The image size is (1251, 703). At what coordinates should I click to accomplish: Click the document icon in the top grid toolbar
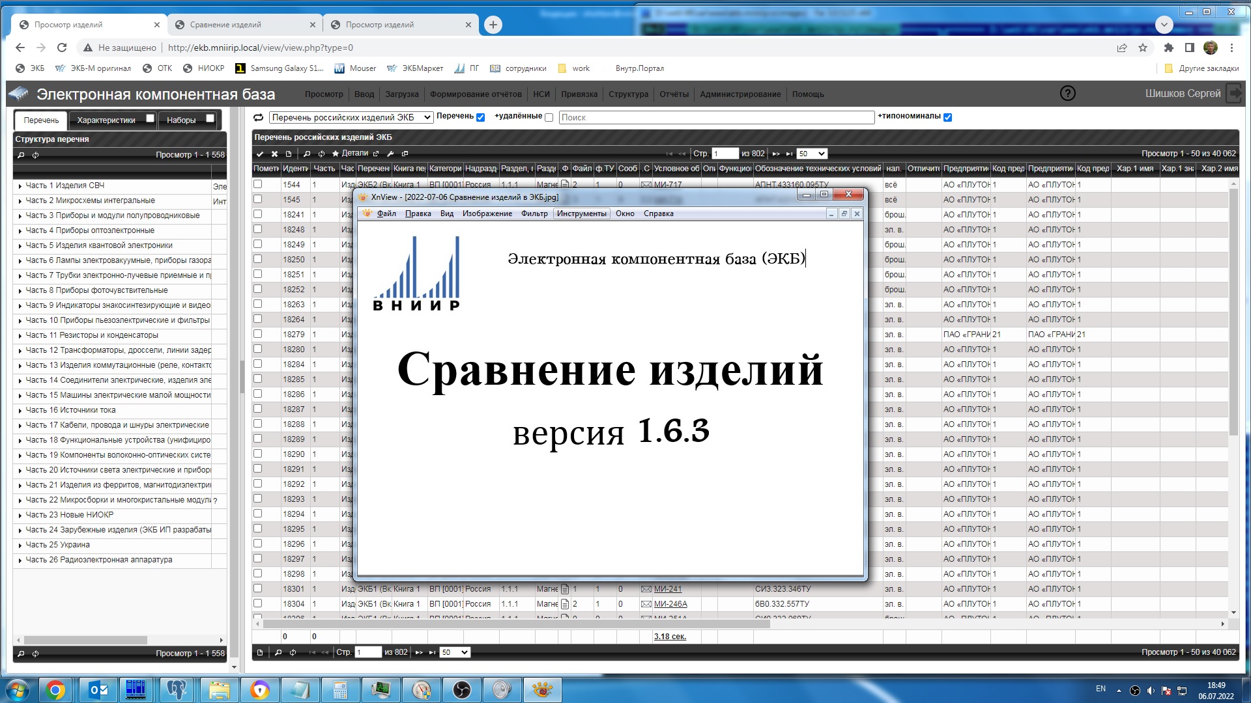tap(289, 154)
